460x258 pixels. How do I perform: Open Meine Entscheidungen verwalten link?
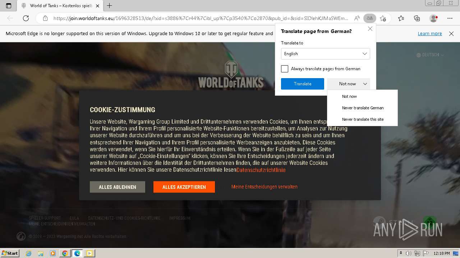264,187
